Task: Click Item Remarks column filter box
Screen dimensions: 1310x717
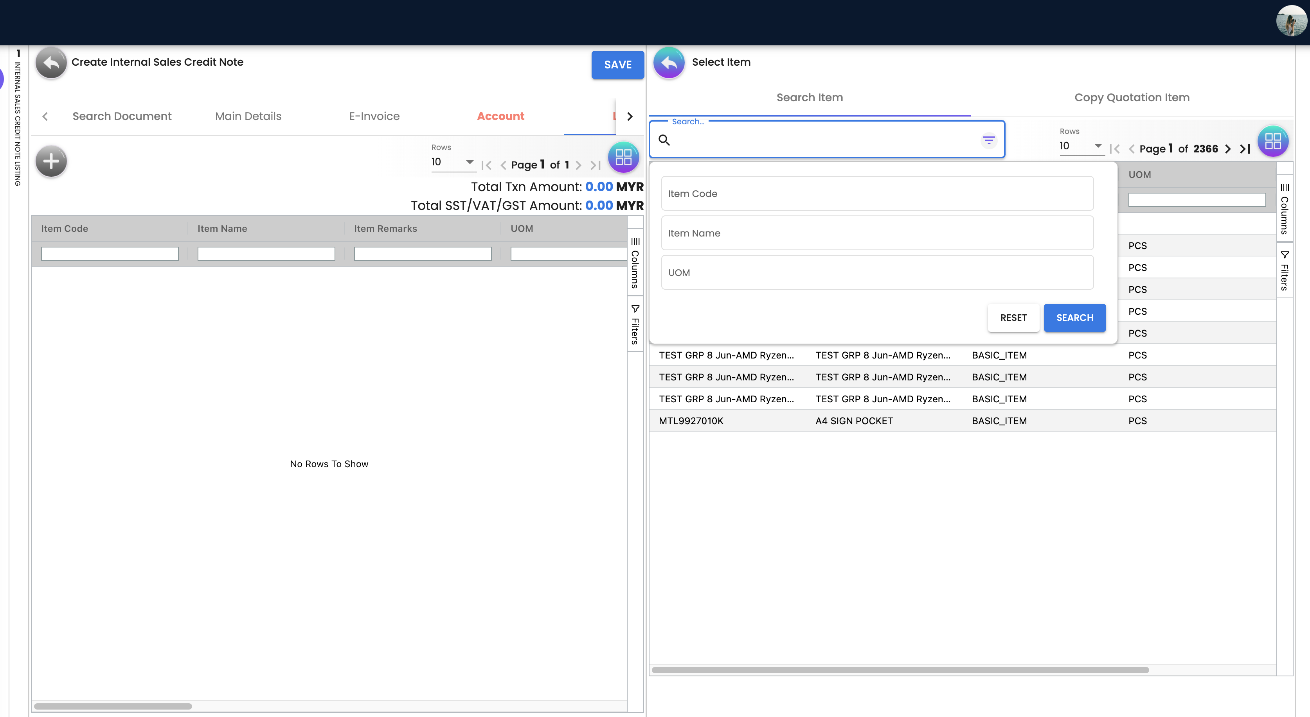Action: (423, 254)
